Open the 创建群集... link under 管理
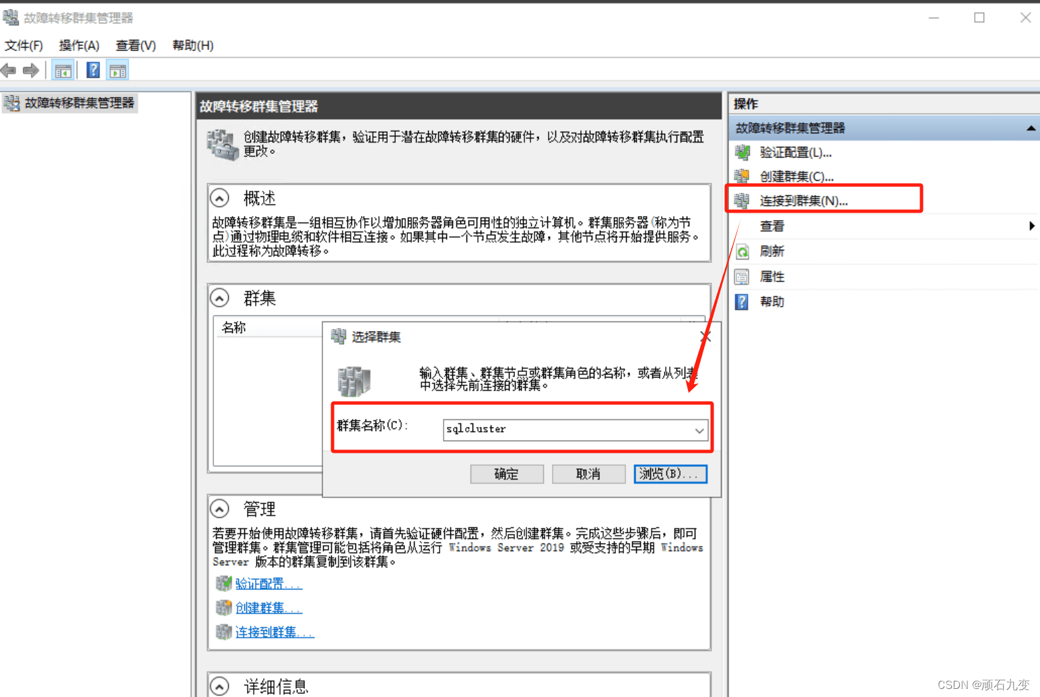 click(x=269, y=608)
